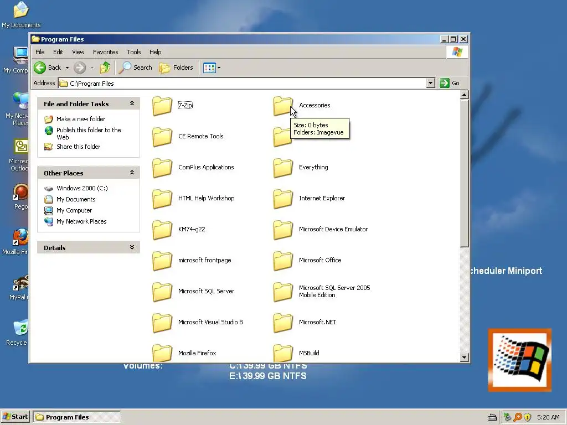The width and height of the screenshot is (567, 425).
Task: Go to Windows 2000 (C:) drive
Action: (82, 188)
